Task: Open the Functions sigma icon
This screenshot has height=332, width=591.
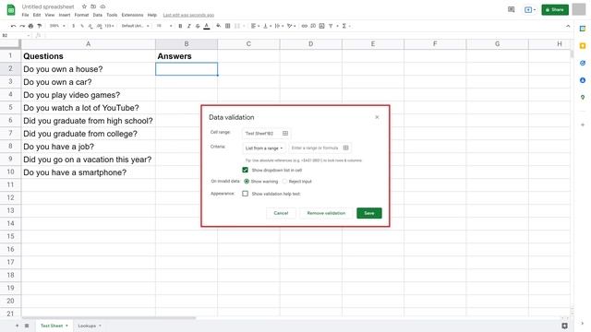Action: tap(344, 26)
